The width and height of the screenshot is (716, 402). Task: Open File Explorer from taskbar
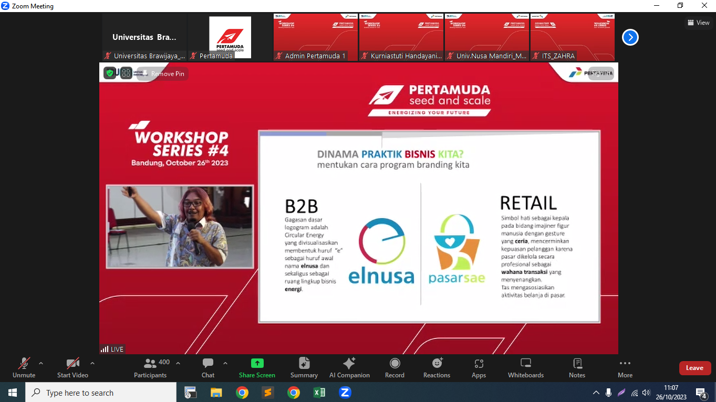coord(216,393)
